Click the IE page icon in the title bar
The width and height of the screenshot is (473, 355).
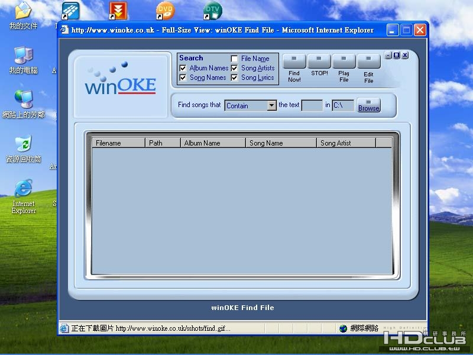tap(64, 30)
